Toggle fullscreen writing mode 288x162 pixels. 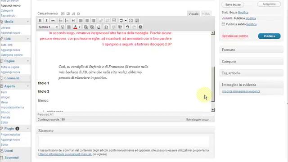131,20
